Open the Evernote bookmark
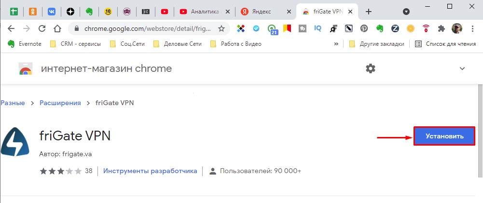Viewport: 483px width, 203px height. point(24,44)
